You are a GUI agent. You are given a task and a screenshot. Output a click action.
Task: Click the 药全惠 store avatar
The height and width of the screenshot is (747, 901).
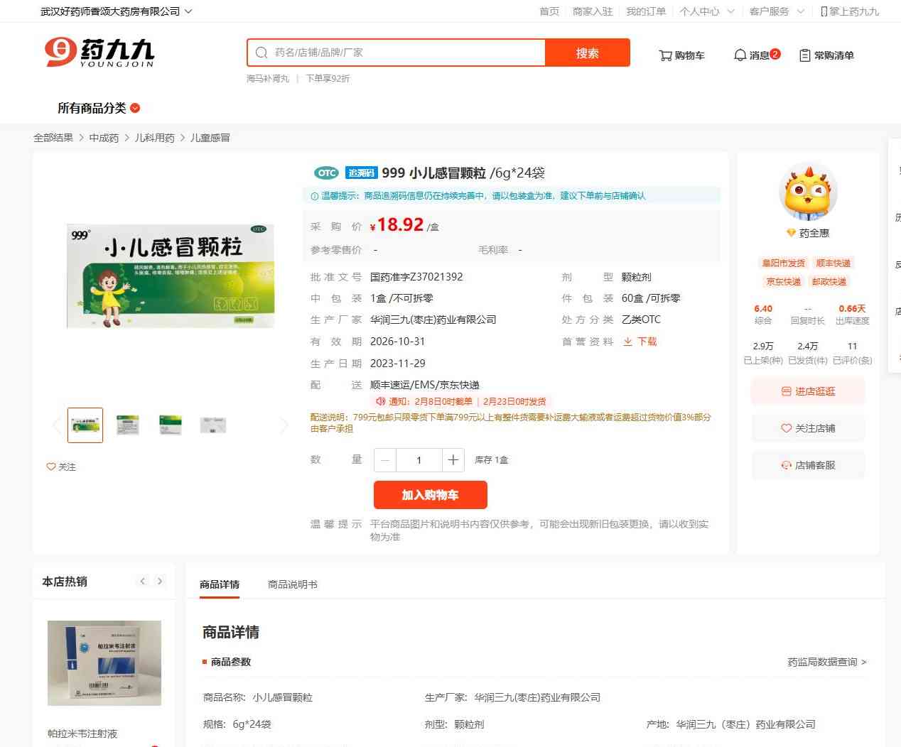coord(808,192)
